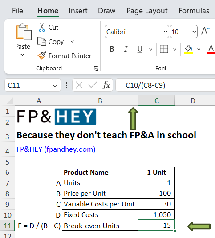Select the 'Price per Unit' cell
This screenshot has height=238, width=215.
(x=100, y=194)
